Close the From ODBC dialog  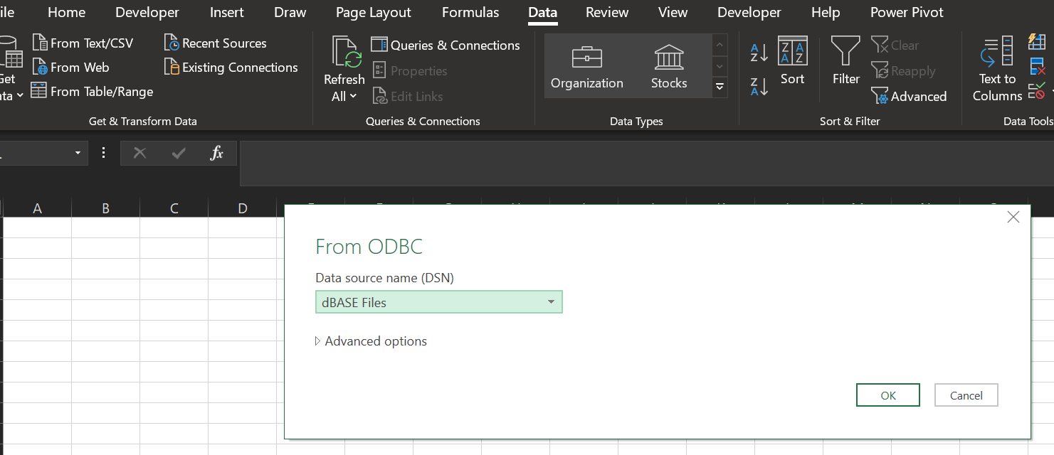click(1013, 218)
